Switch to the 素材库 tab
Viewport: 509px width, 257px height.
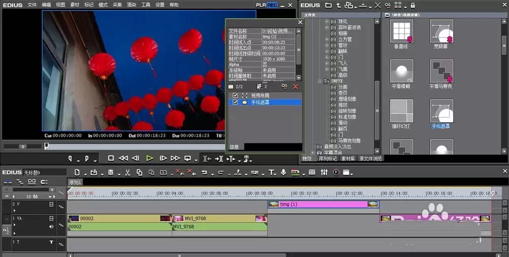pyautogui.click(x=348, y=158)
